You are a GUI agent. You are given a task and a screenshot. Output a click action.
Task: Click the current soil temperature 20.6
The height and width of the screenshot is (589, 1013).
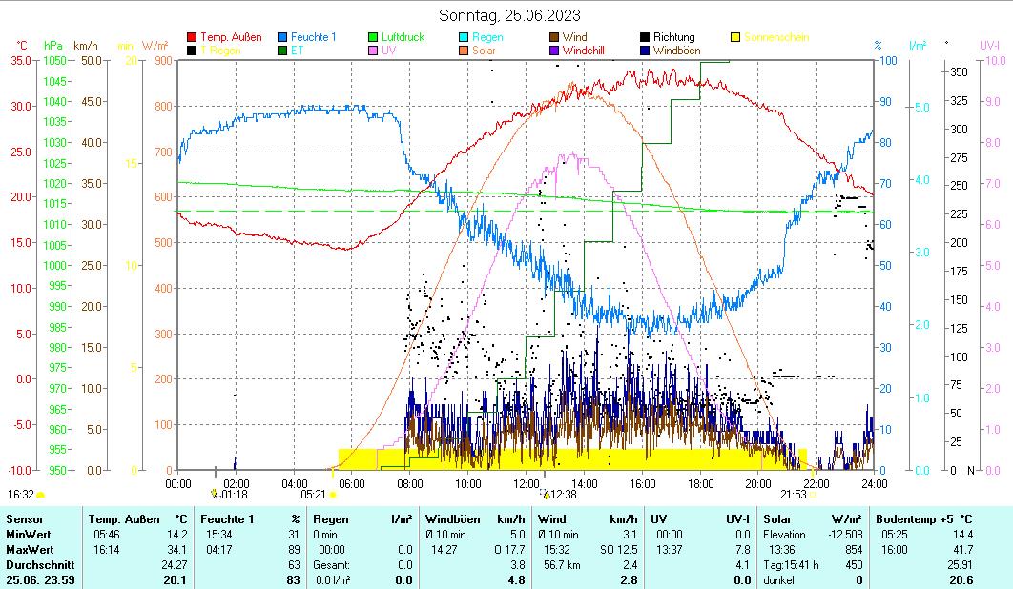[x=961, y=580]
